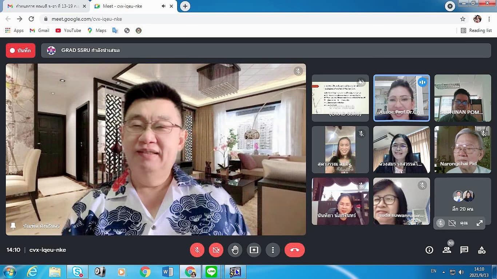This screenshot has width=497, height=279.
Task: Toggle microphone in self-view tile
Action: click(440, 223)
